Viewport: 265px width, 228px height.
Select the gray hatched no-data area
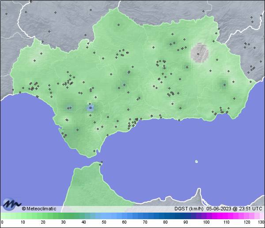(200, 52)
